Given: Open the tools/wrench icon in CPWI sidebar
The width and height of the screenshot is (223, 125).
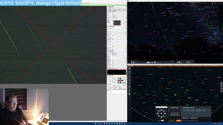Looking at the screenshot, I should click(x=129, y=90).
